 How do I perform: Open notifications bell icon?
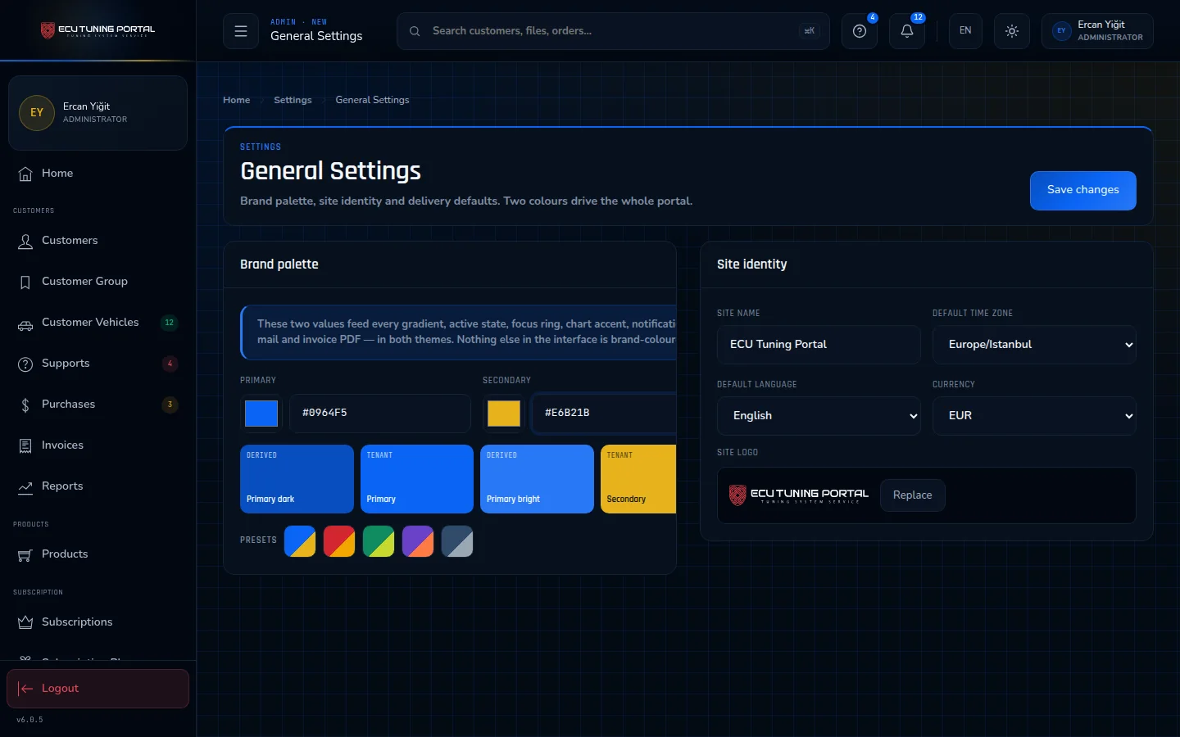point(907,31)
